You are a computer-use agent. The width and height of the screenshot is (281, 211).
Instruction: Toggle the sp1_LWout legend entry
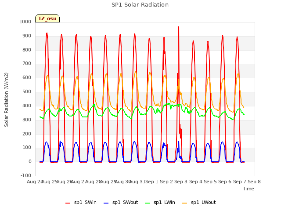pyautogui.click(x=199, y=203)
